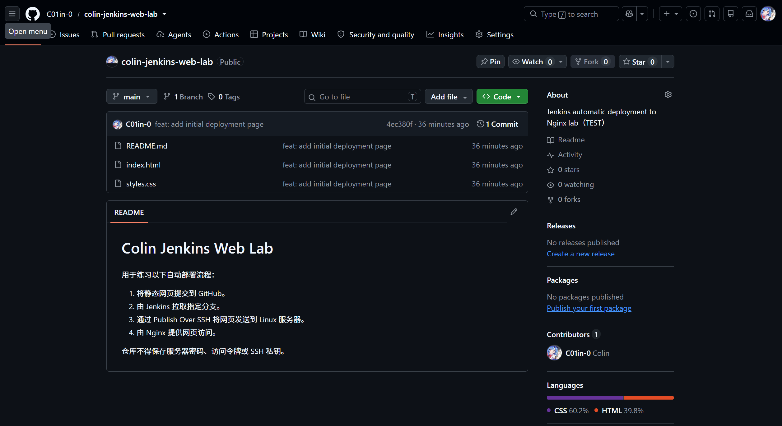Open the Releases heading link
This screenshot has height=426, width=782.
[561, 226]
